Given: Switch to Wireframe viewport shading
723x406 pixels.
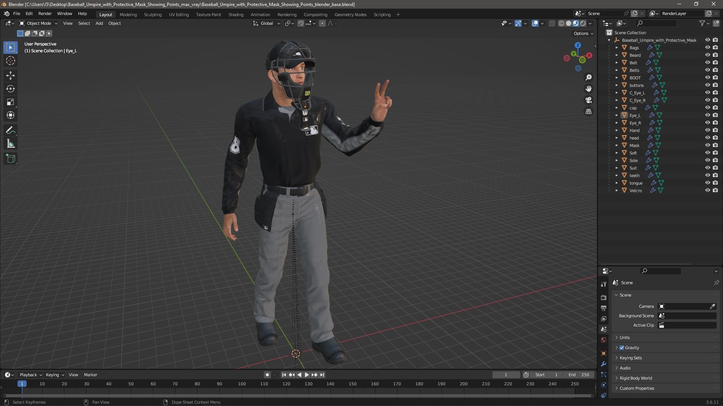Looking at the screenshot, I should tap(561, 23).
